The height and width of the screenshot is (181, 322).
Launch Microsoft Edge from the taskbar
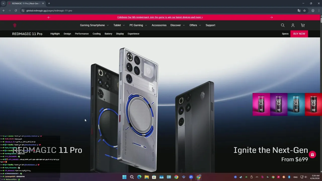pos(139,177)
